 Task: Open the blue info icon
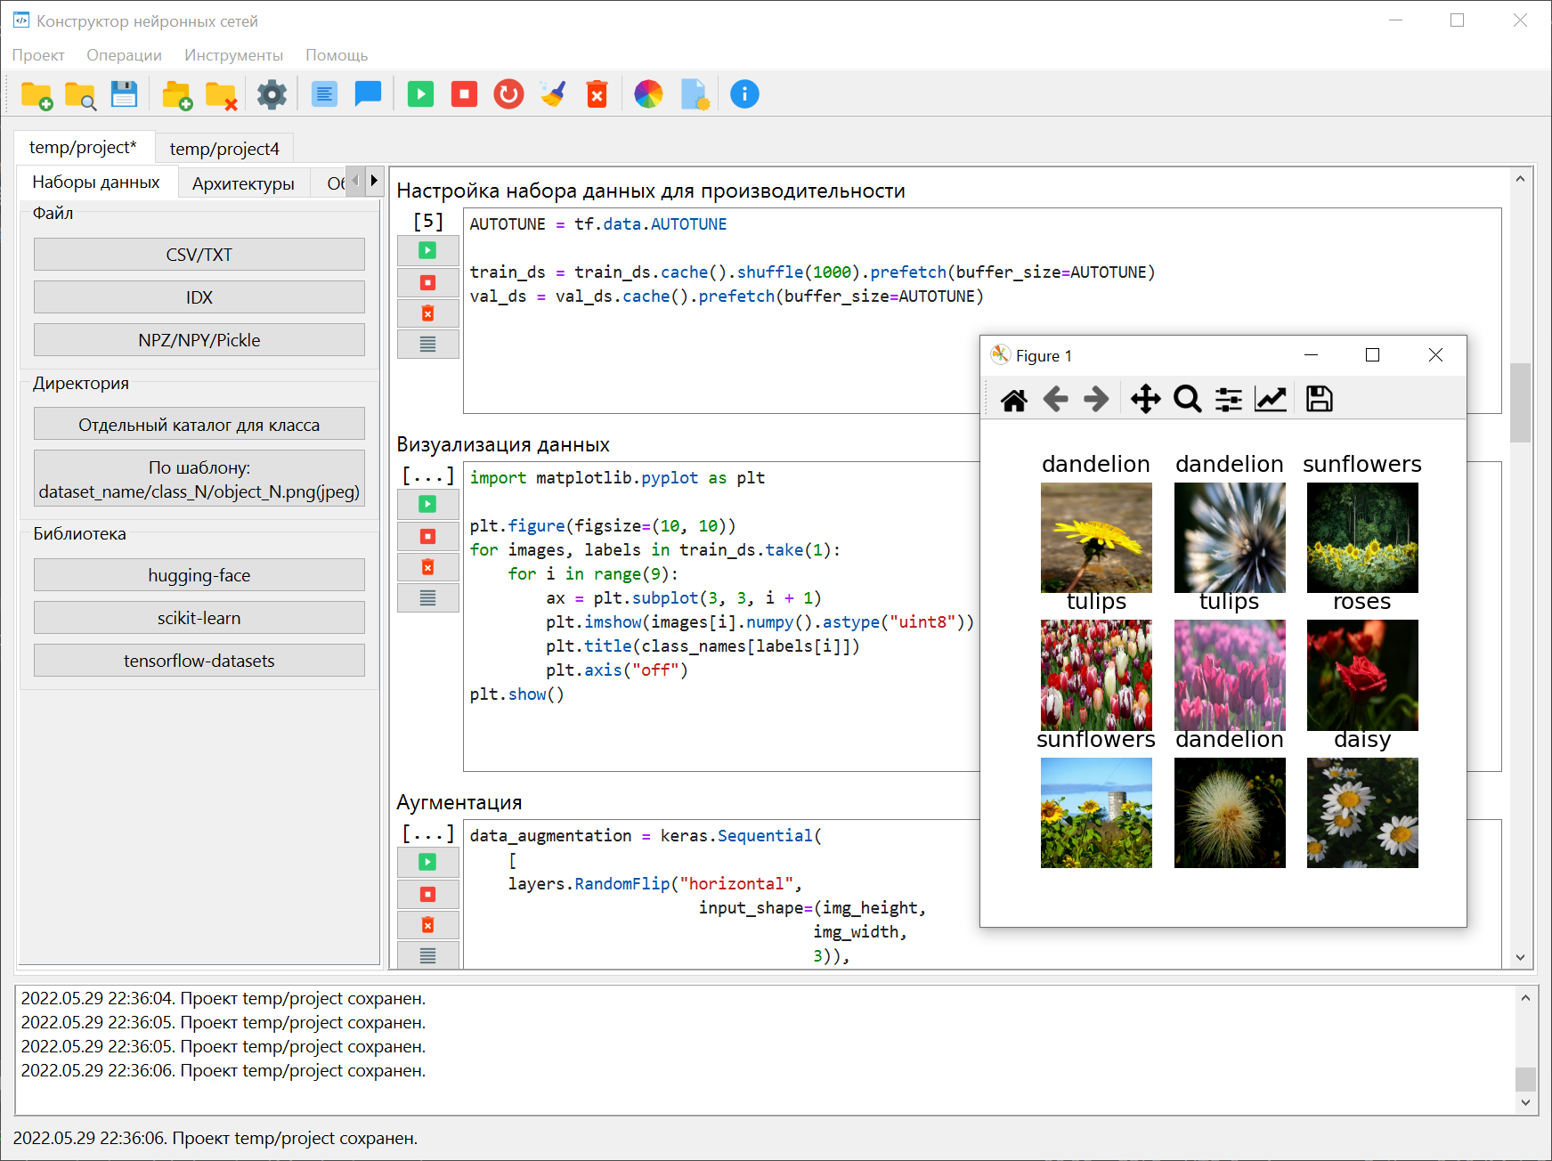744,94
